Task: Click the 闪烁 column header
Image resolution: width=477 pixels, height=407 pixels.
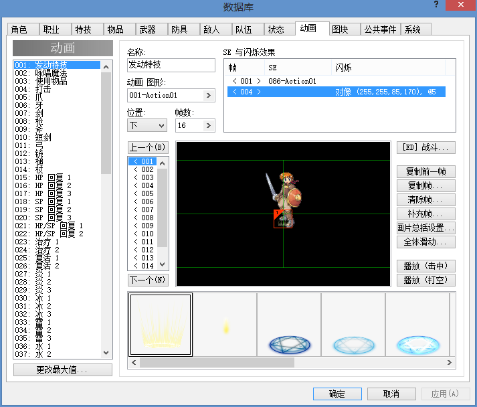Action: [x=388, y=68]
